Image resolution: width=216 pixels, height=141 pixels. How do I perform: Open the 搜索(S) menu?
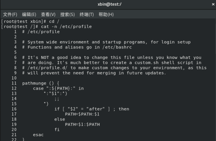(x=67, y=14)
